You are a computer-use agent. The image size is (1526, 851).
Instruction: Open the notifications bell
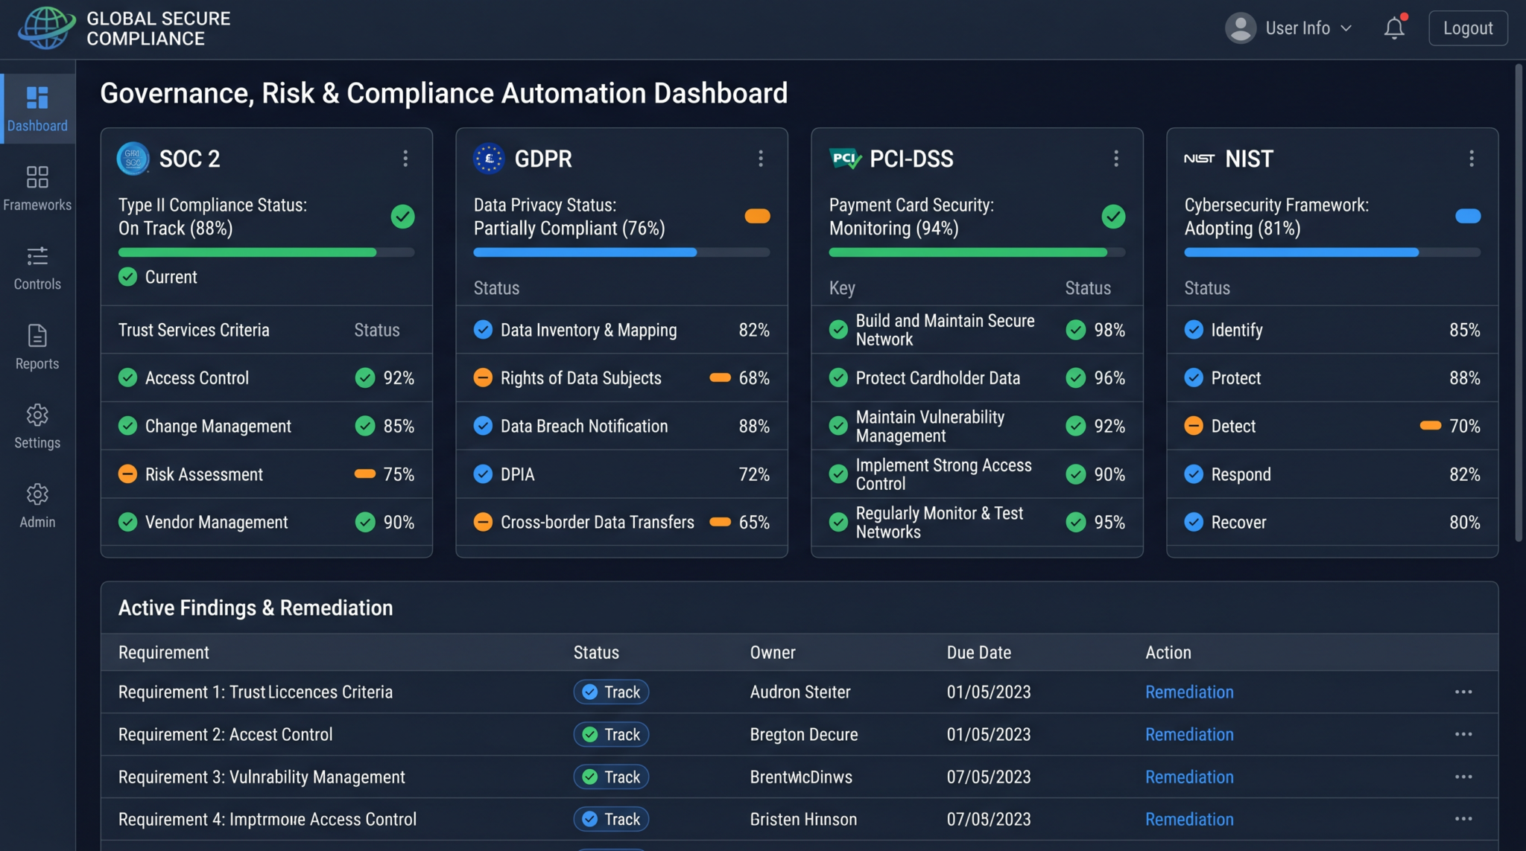pos(1394,28)
